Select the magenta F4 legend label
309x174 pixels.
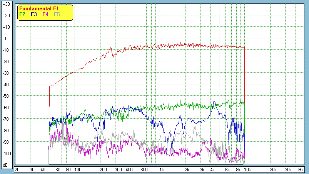tap(45, 14)
